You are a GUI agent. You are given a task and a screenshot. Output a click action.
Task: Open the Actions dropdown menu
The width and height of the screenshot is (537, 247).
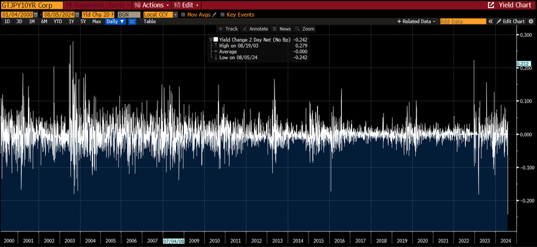(152, 5)
